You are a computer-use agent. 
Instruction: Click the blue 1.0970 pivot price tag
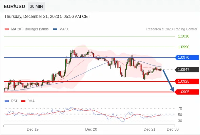point(187,57)
